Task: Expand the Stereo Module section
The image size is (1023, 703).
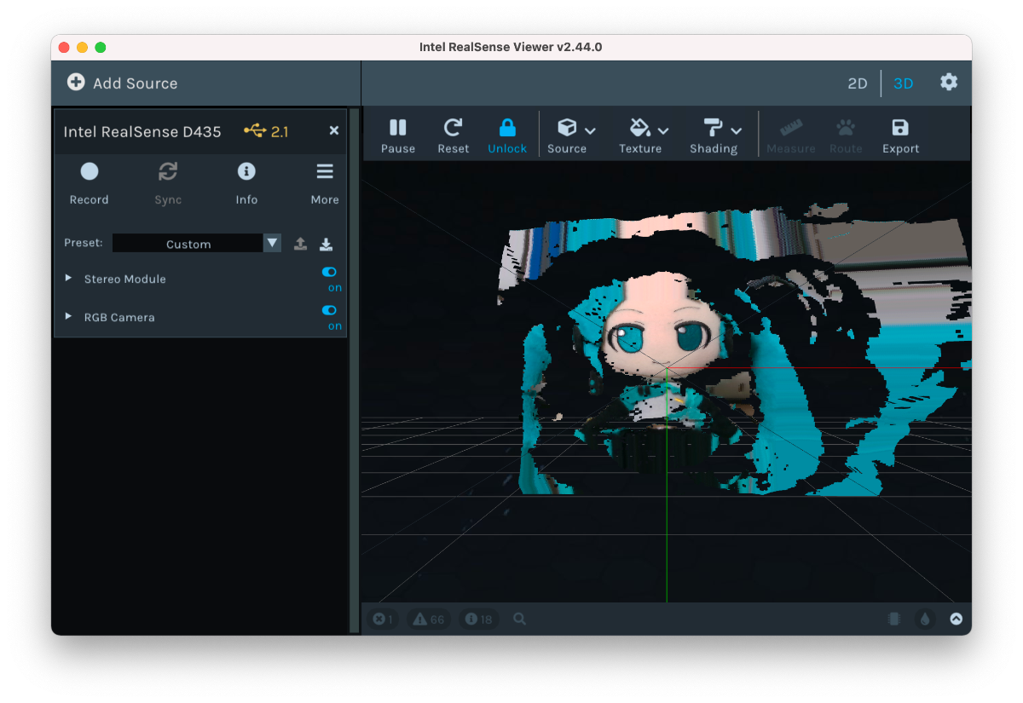Action: click(68, 279)
